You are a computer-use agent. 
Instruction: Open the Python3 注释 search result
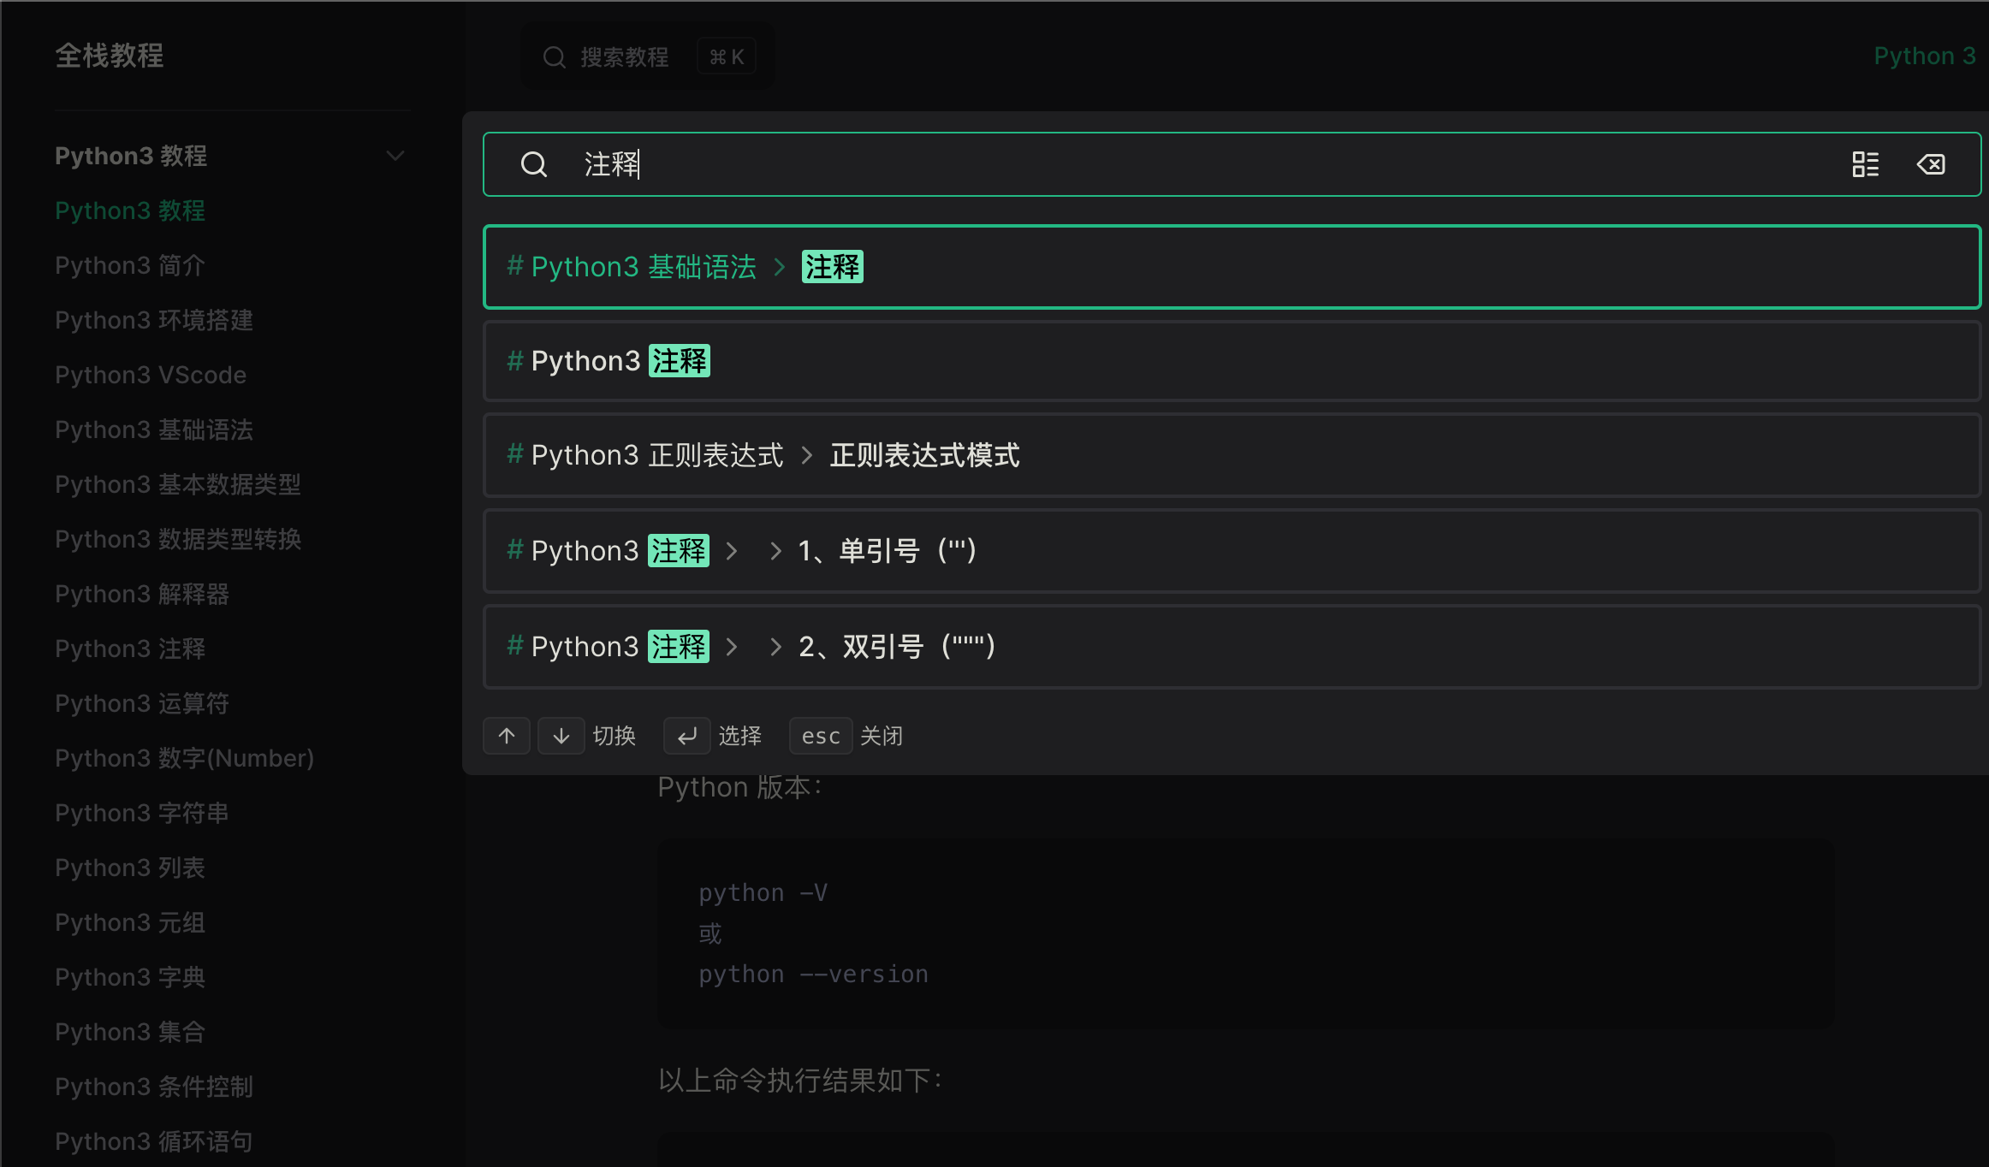click(x=1231, y=361)
